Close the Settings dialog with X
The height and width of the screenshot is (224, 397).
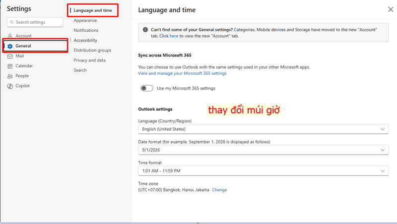point(390,9)
